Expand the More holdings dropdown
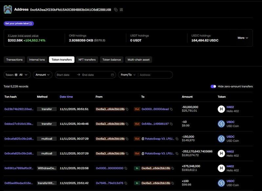This screenshot has height=191, width=262. click(x=243, y=38)
